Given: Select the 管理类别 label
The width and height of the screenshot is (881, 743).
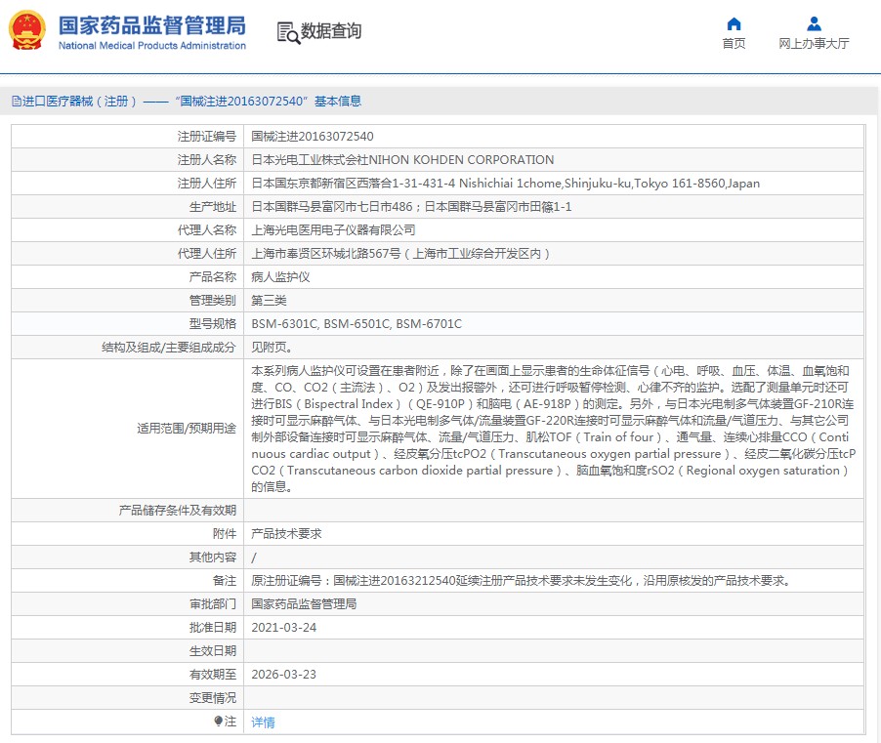Looking at the screenshot, I should [x=213, y=301].
